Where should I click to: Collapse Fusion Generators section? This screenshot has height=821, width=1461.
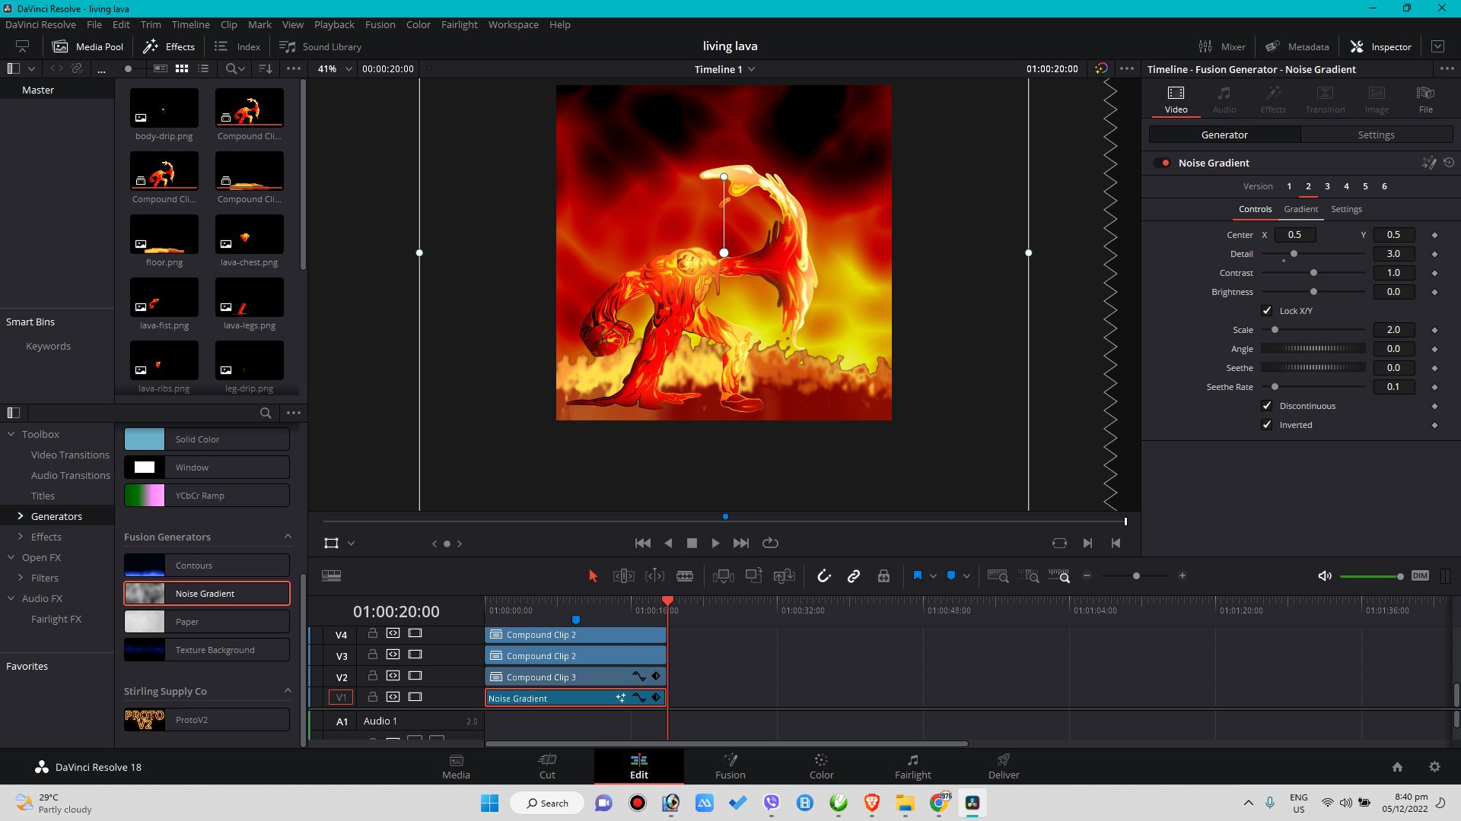pyautogui.click(x=288, y=537)
